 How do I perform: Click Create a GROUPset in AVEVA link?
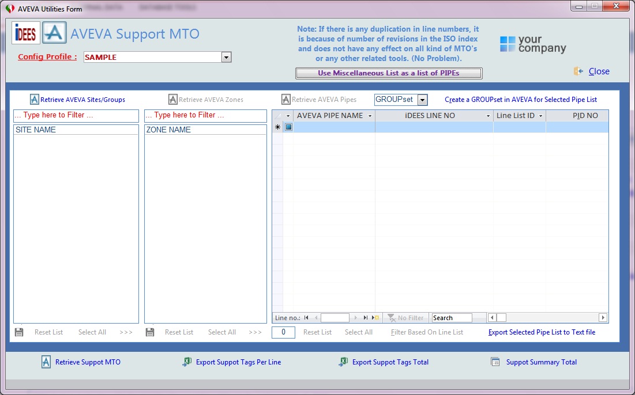click(521, 100)
